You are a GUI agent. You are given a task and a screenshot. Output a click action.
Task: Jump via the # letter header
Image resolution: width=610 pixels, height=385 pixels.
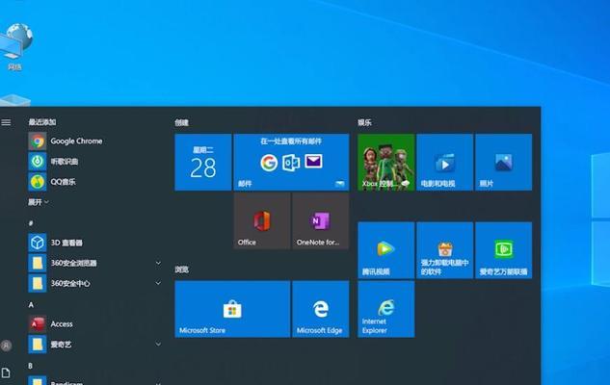point(31,223)
